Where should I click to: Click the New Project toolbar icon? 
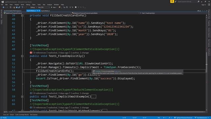pyautogui.click(x=11, y=7)
